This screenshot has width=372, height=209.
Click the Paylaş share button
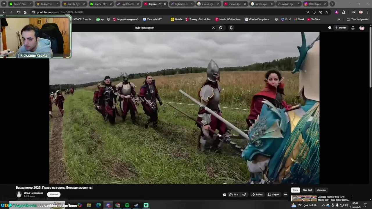tap(257, 194)
